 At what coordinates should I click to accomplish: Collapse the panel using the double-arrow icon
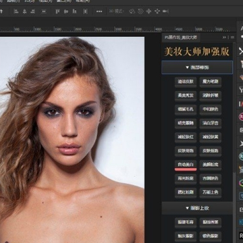coord(224,37)
